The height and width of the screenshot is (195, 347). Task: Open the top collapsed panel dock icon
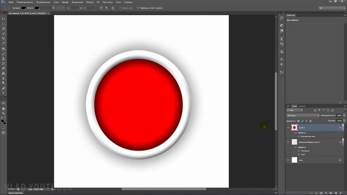click(x=281, y=18)
